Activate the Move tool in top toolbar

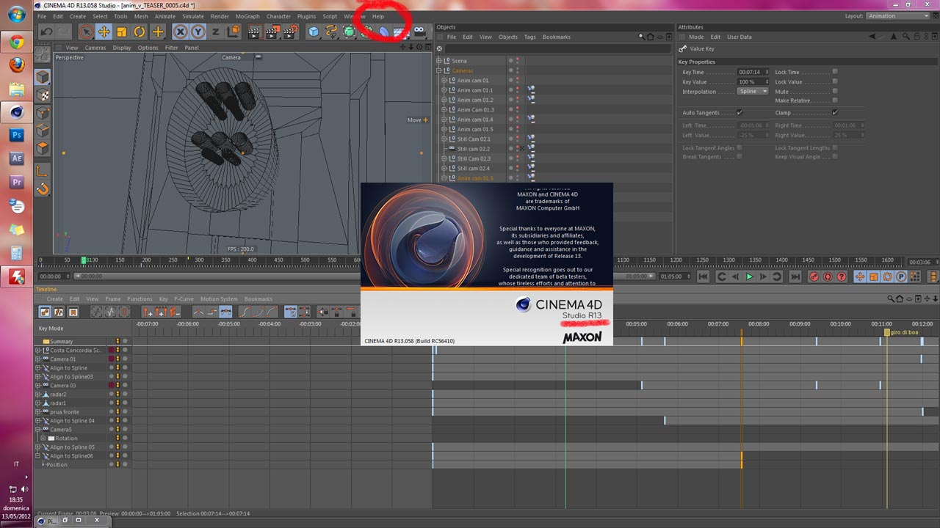coord(104,32)
